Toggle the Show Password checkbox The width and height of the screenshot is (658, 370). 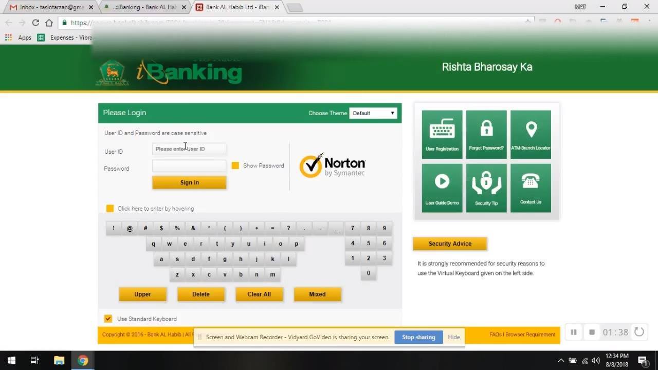click(x=235, y=165)
